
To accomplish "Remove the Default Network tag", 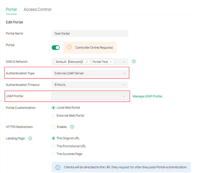I will click(x=87, y=62).
